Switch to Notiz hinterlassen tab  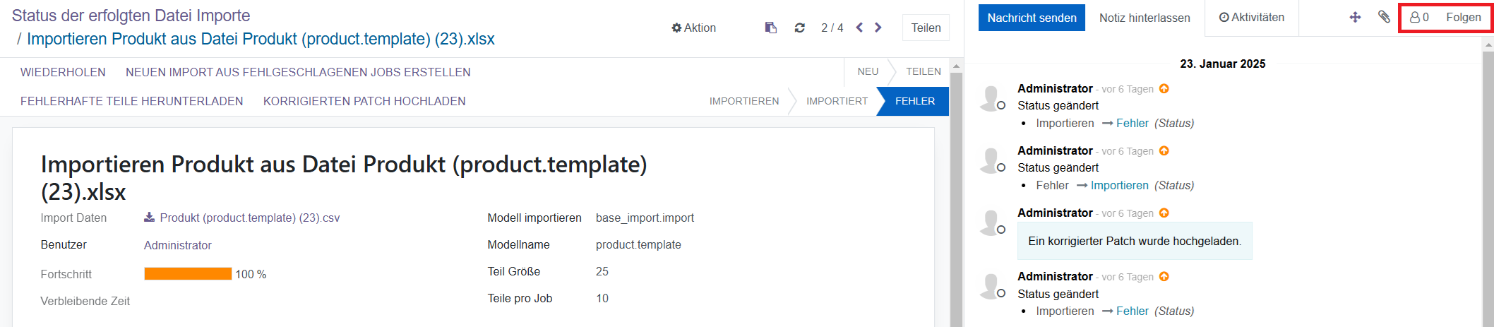(1144, 18)
